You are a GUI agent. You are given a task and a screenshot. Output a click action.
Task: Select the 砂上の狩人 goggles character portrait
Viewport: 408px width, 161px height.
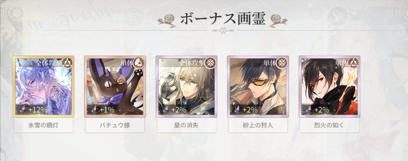click(258, 87)
